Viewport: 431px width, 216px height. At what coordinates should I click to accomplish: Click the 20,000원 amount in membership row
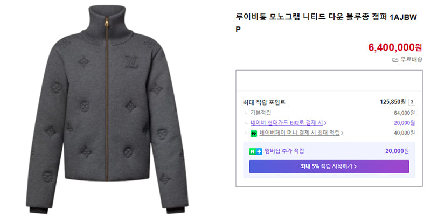[x=397, y=151]
